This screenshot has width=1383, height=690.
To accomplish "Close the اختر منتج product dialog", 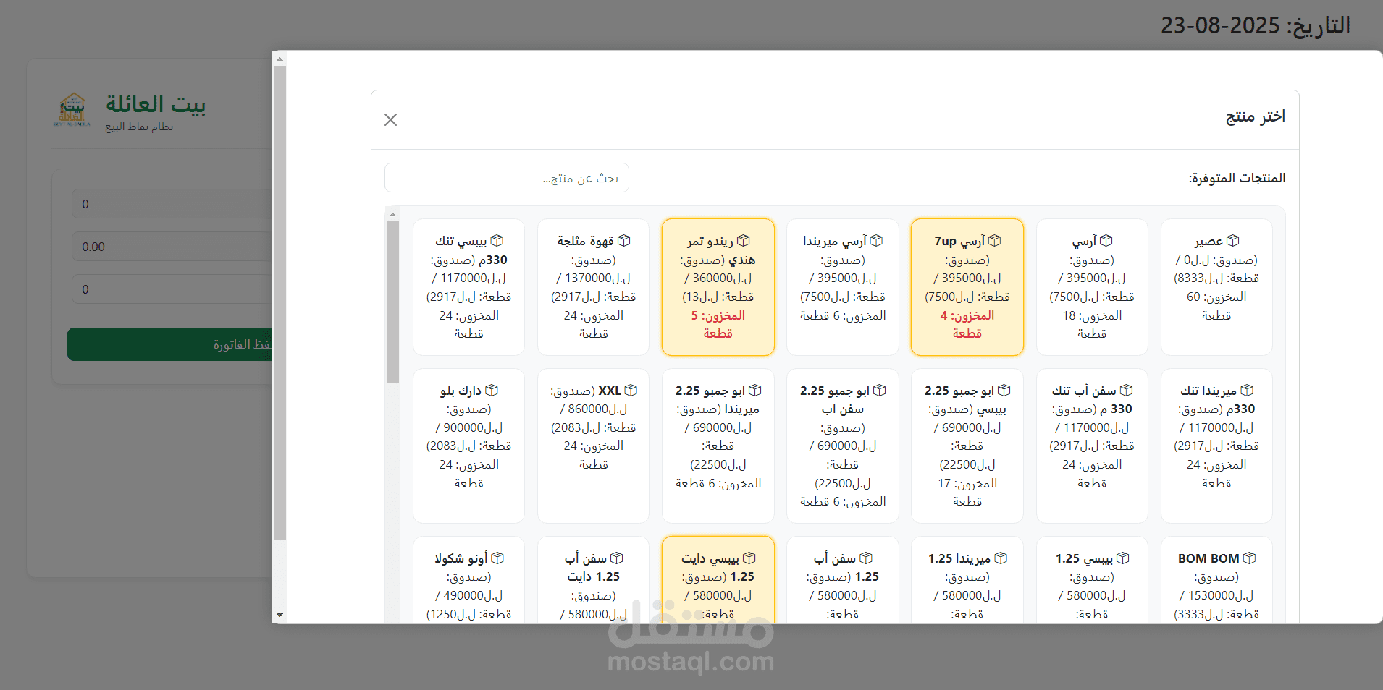I will (391, 120).
